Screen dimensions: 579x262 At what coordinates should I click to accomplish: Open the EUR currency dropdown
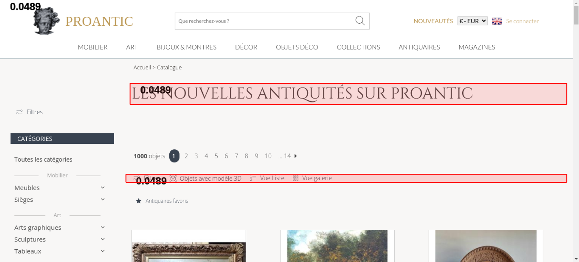(x=472, y=21)
